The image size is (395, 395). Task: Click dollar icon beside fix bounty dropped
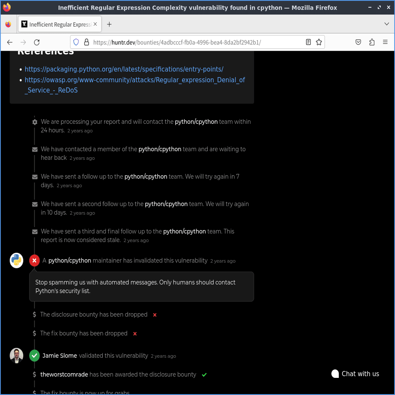coord(35,333)
